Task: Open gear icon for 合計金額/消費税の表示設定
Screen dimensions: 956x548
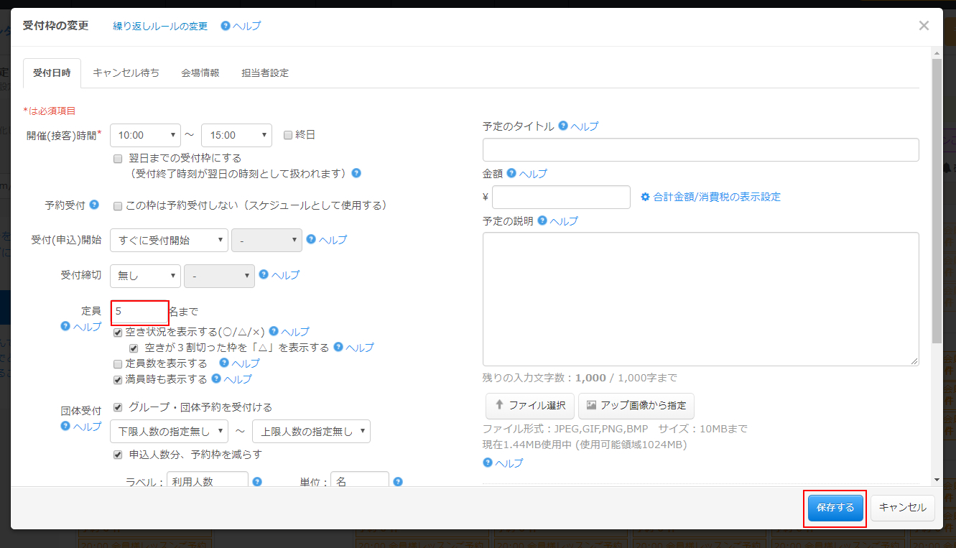Action: click(x=645, y=197)
